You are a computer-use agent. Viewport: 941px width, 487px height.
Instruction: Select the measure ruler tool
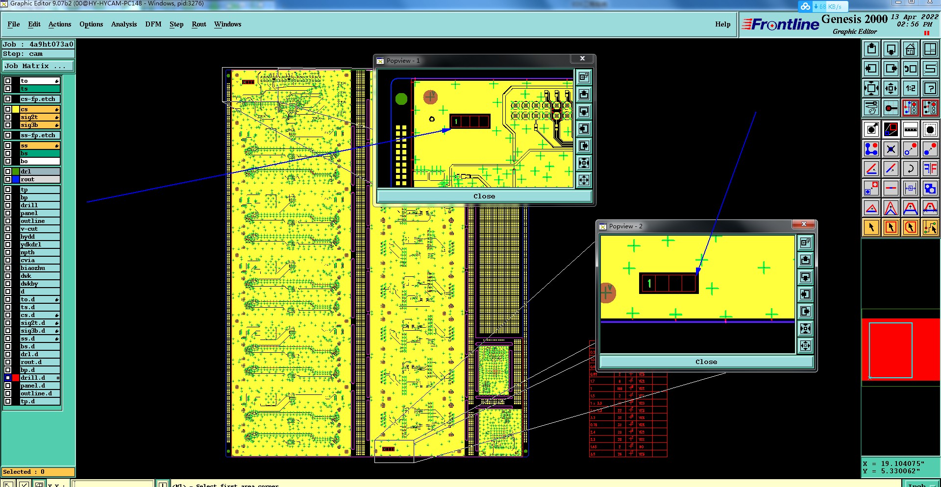(910, 129)
